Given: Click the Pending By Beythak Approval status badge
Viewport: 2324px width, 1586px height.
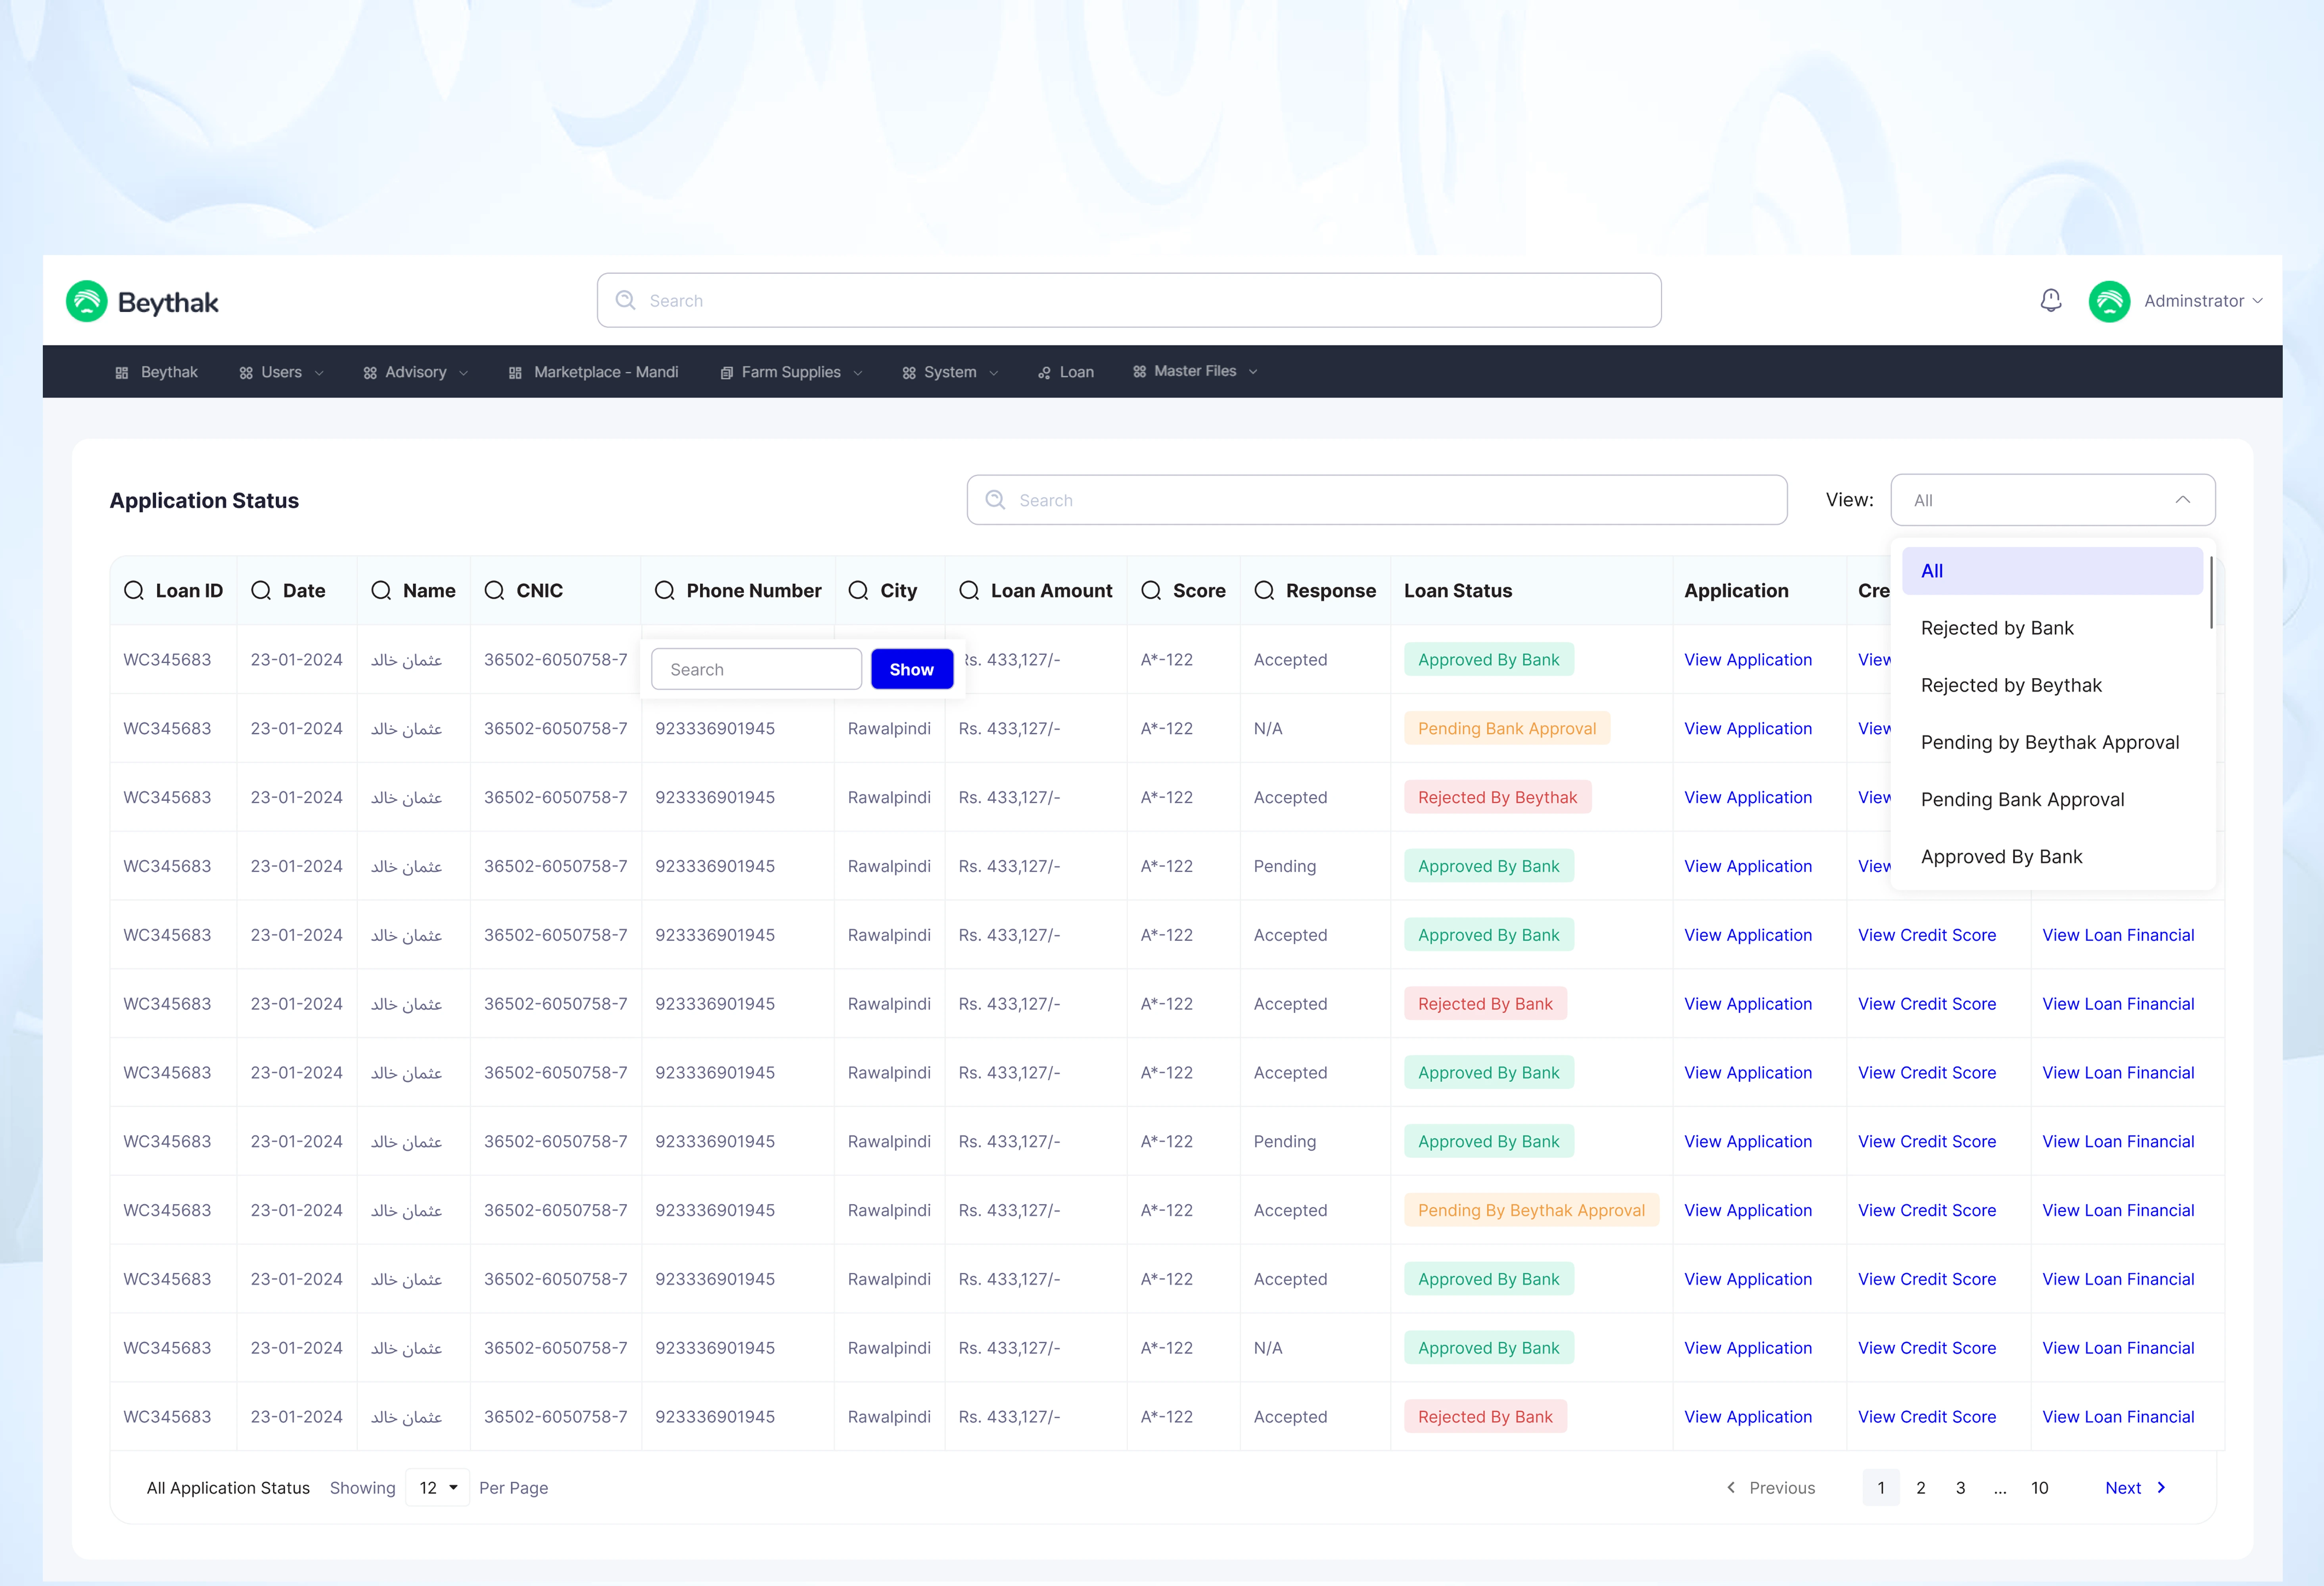Looking at the screenshot, I should point(1530,1210).
